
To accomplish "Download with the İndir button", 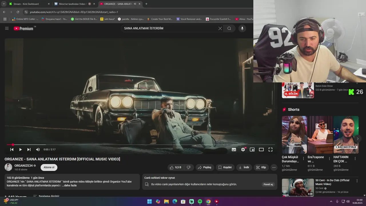I will pos(244,167).
